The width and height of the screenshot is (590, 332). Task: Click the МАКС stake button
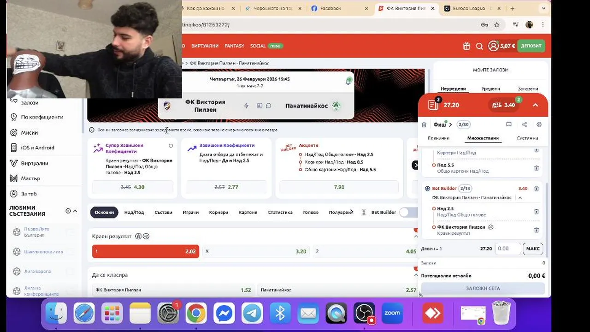click(533, 249)
